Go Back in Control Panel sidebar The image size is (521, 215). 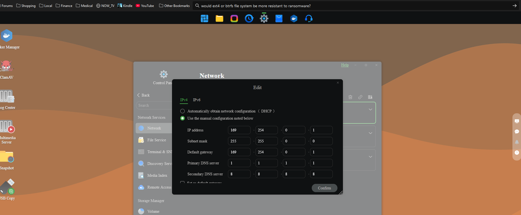(143, 95)
